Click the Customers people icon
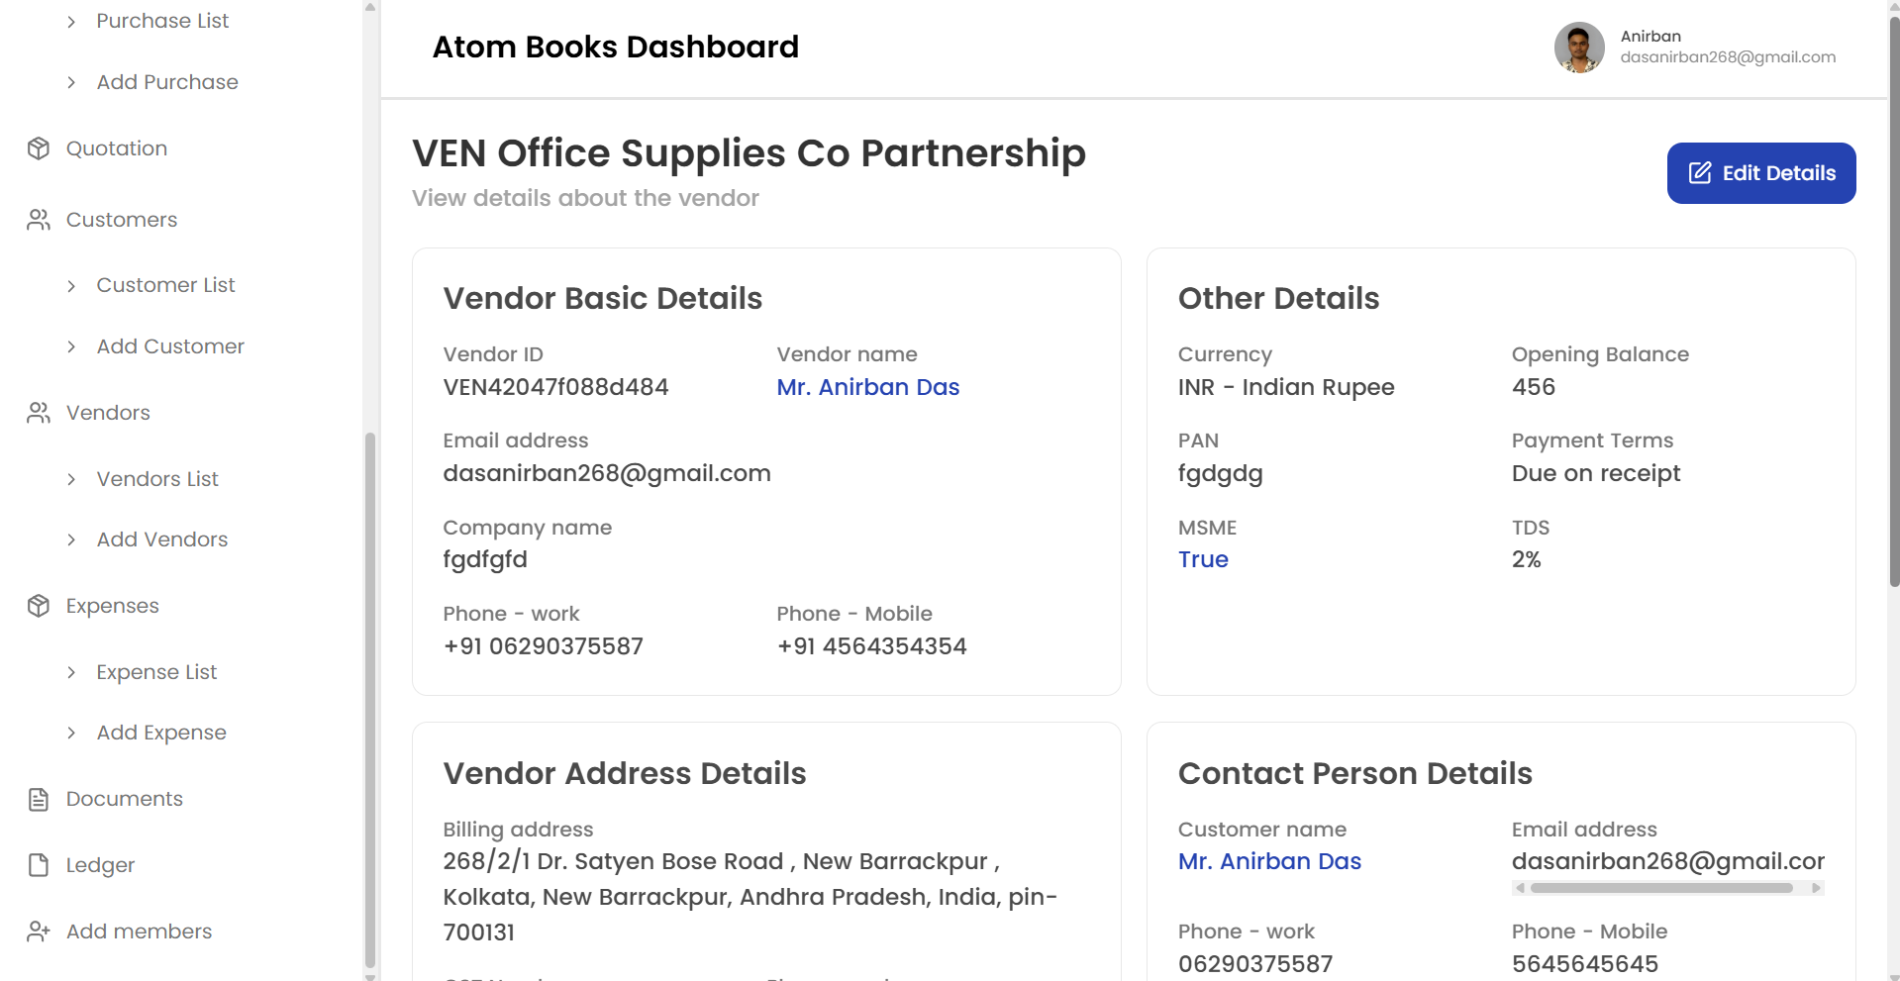The image size is (1900, 981). (39, 220)
